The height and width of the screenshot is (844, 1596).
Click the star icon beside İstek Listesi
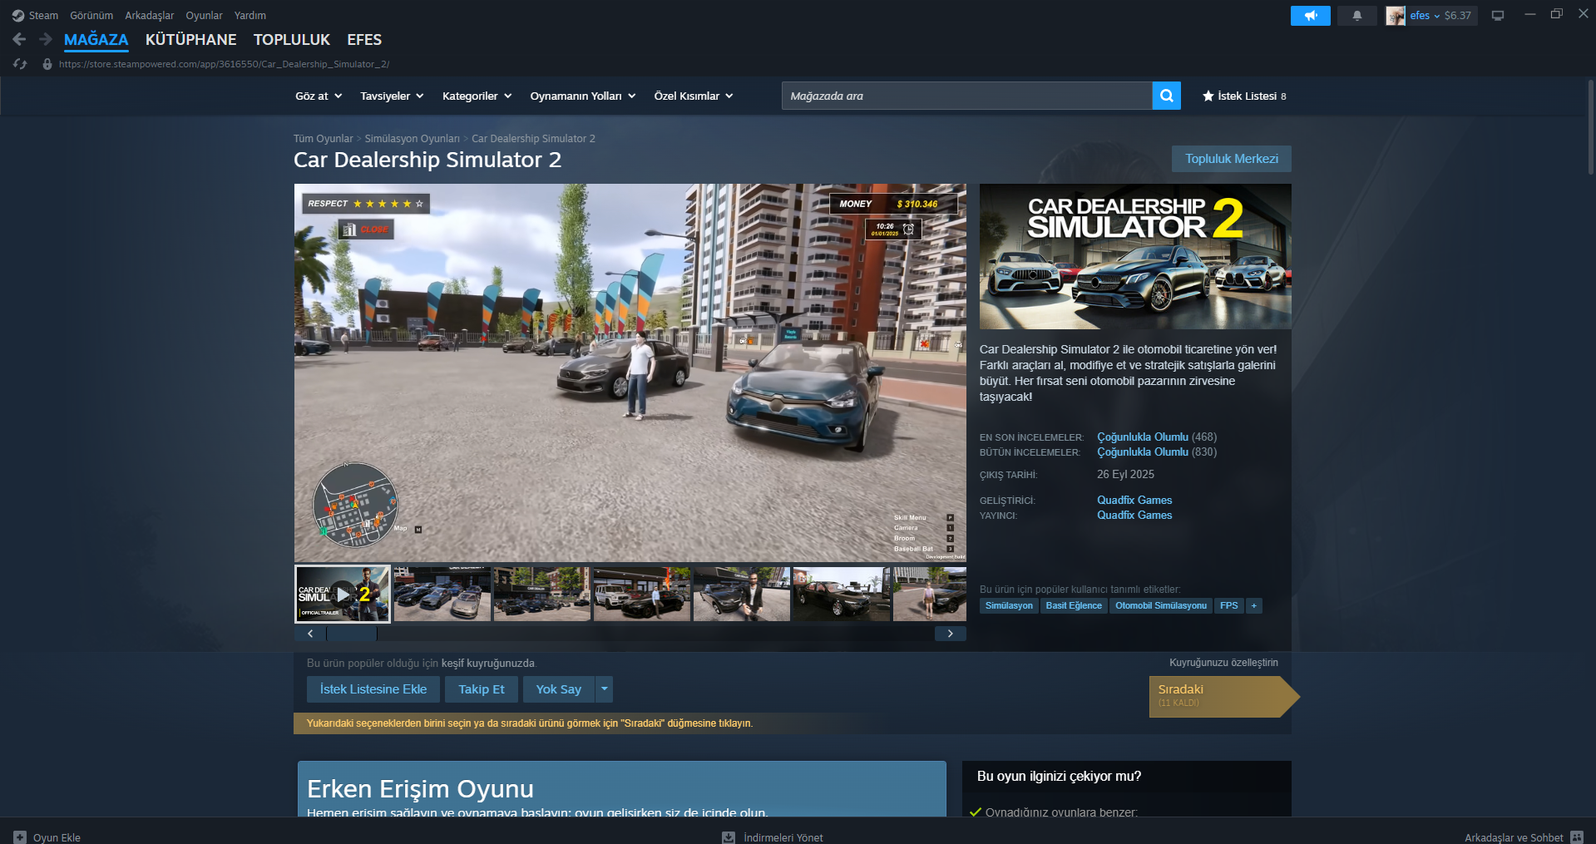click(x=1208, y=96)
